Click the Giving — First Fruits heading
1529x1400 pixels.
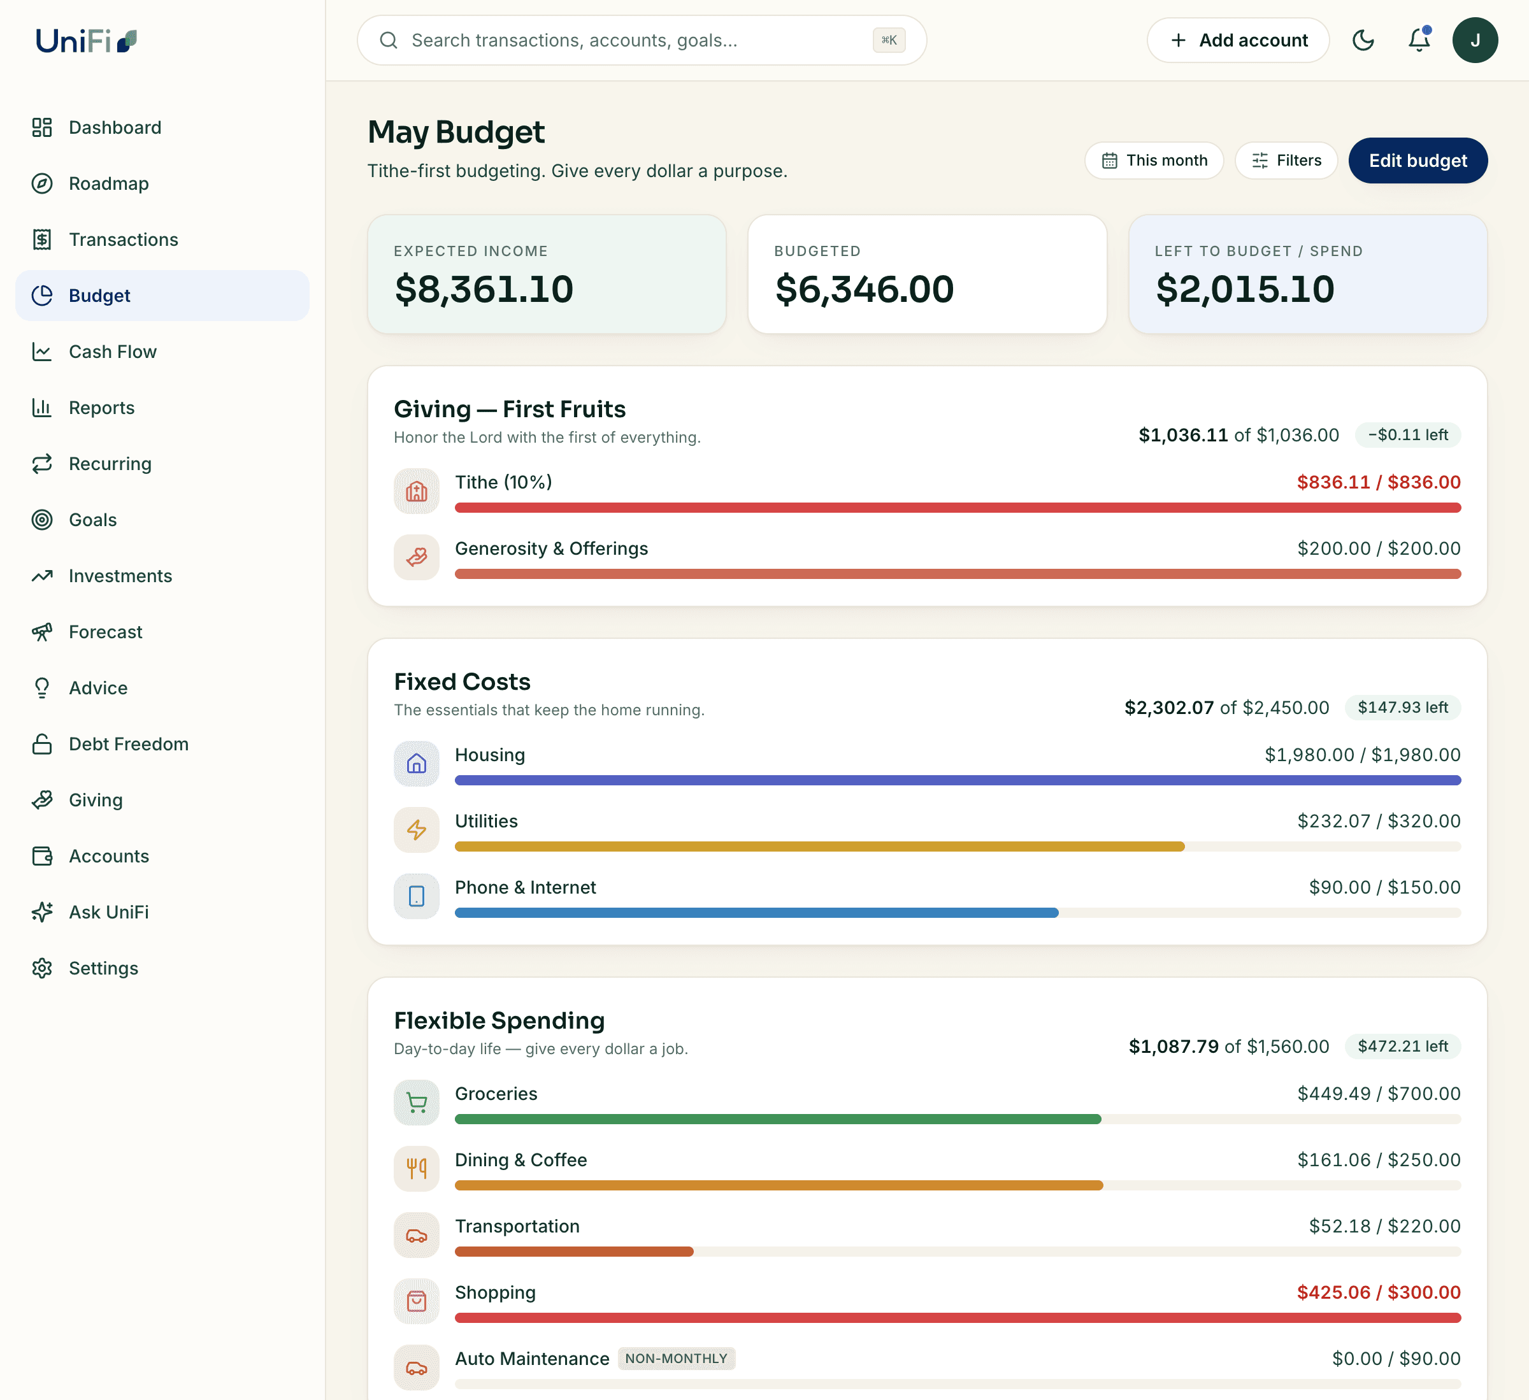(510, 410)
